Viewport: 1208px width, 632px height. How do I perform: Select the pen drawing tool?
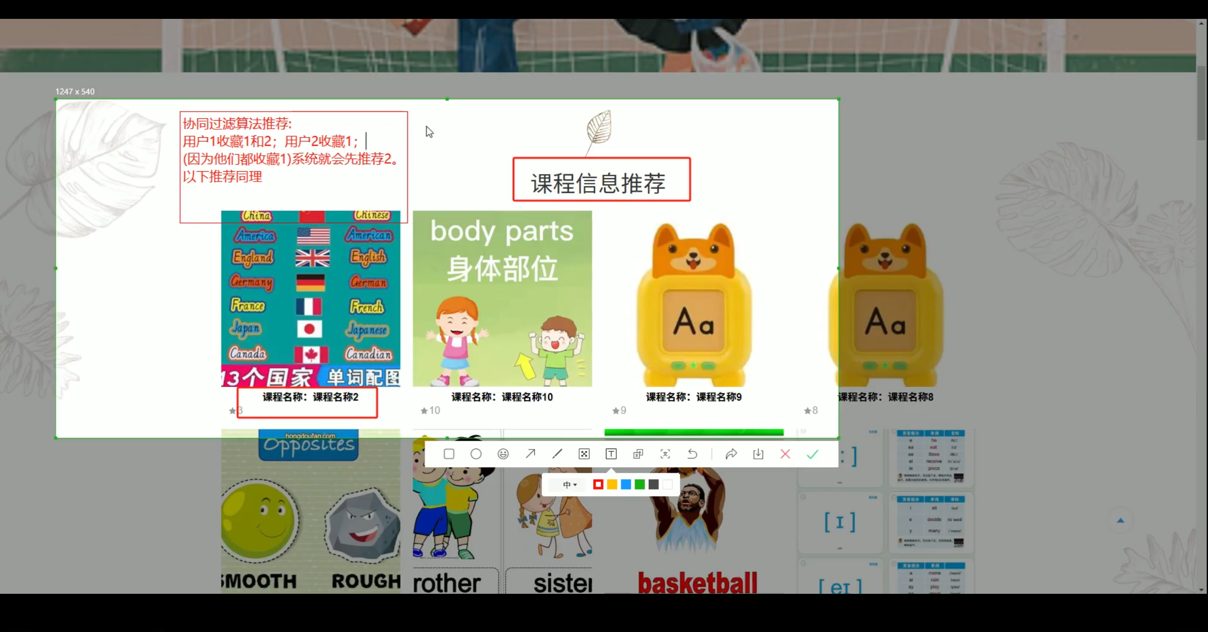(557, 454)
